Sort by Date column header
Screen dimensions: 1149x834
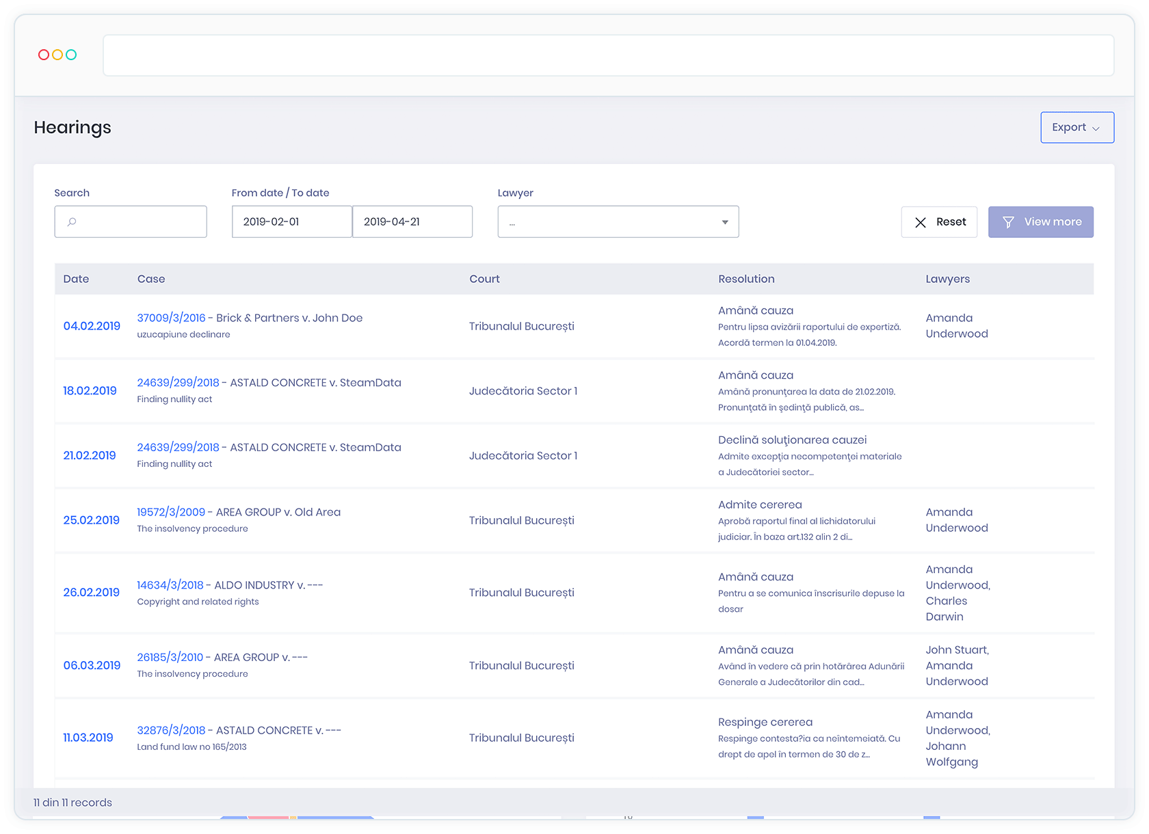(76, 279)
